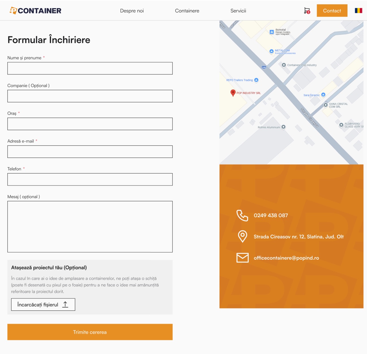
Task: Select the Romstal map marker
Action: click(x=272, y=32)
